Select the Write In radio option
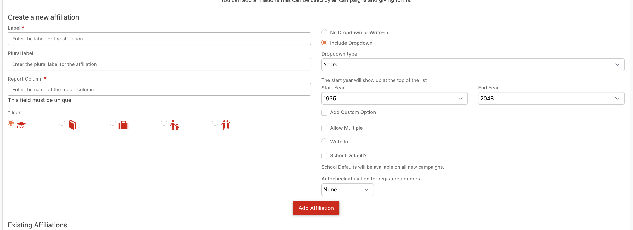 (x=324, y=141)
